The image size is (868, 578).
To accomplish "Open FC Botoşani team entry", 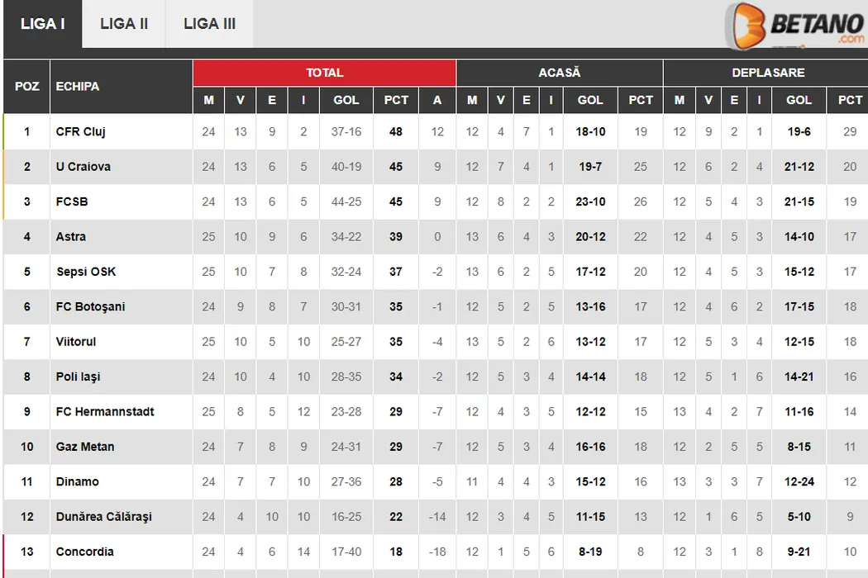I will pyautogui.click(x=91, y=307).
